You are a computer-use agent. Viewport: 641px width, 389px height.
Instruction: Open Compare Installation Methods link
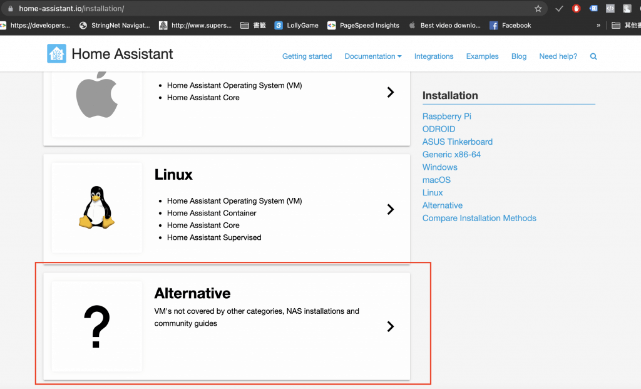tap(479, 218)
